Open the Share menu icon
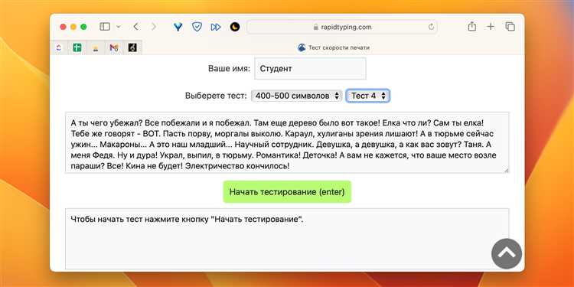Screen dimensions: 574x287 click(x=472, y=26)
